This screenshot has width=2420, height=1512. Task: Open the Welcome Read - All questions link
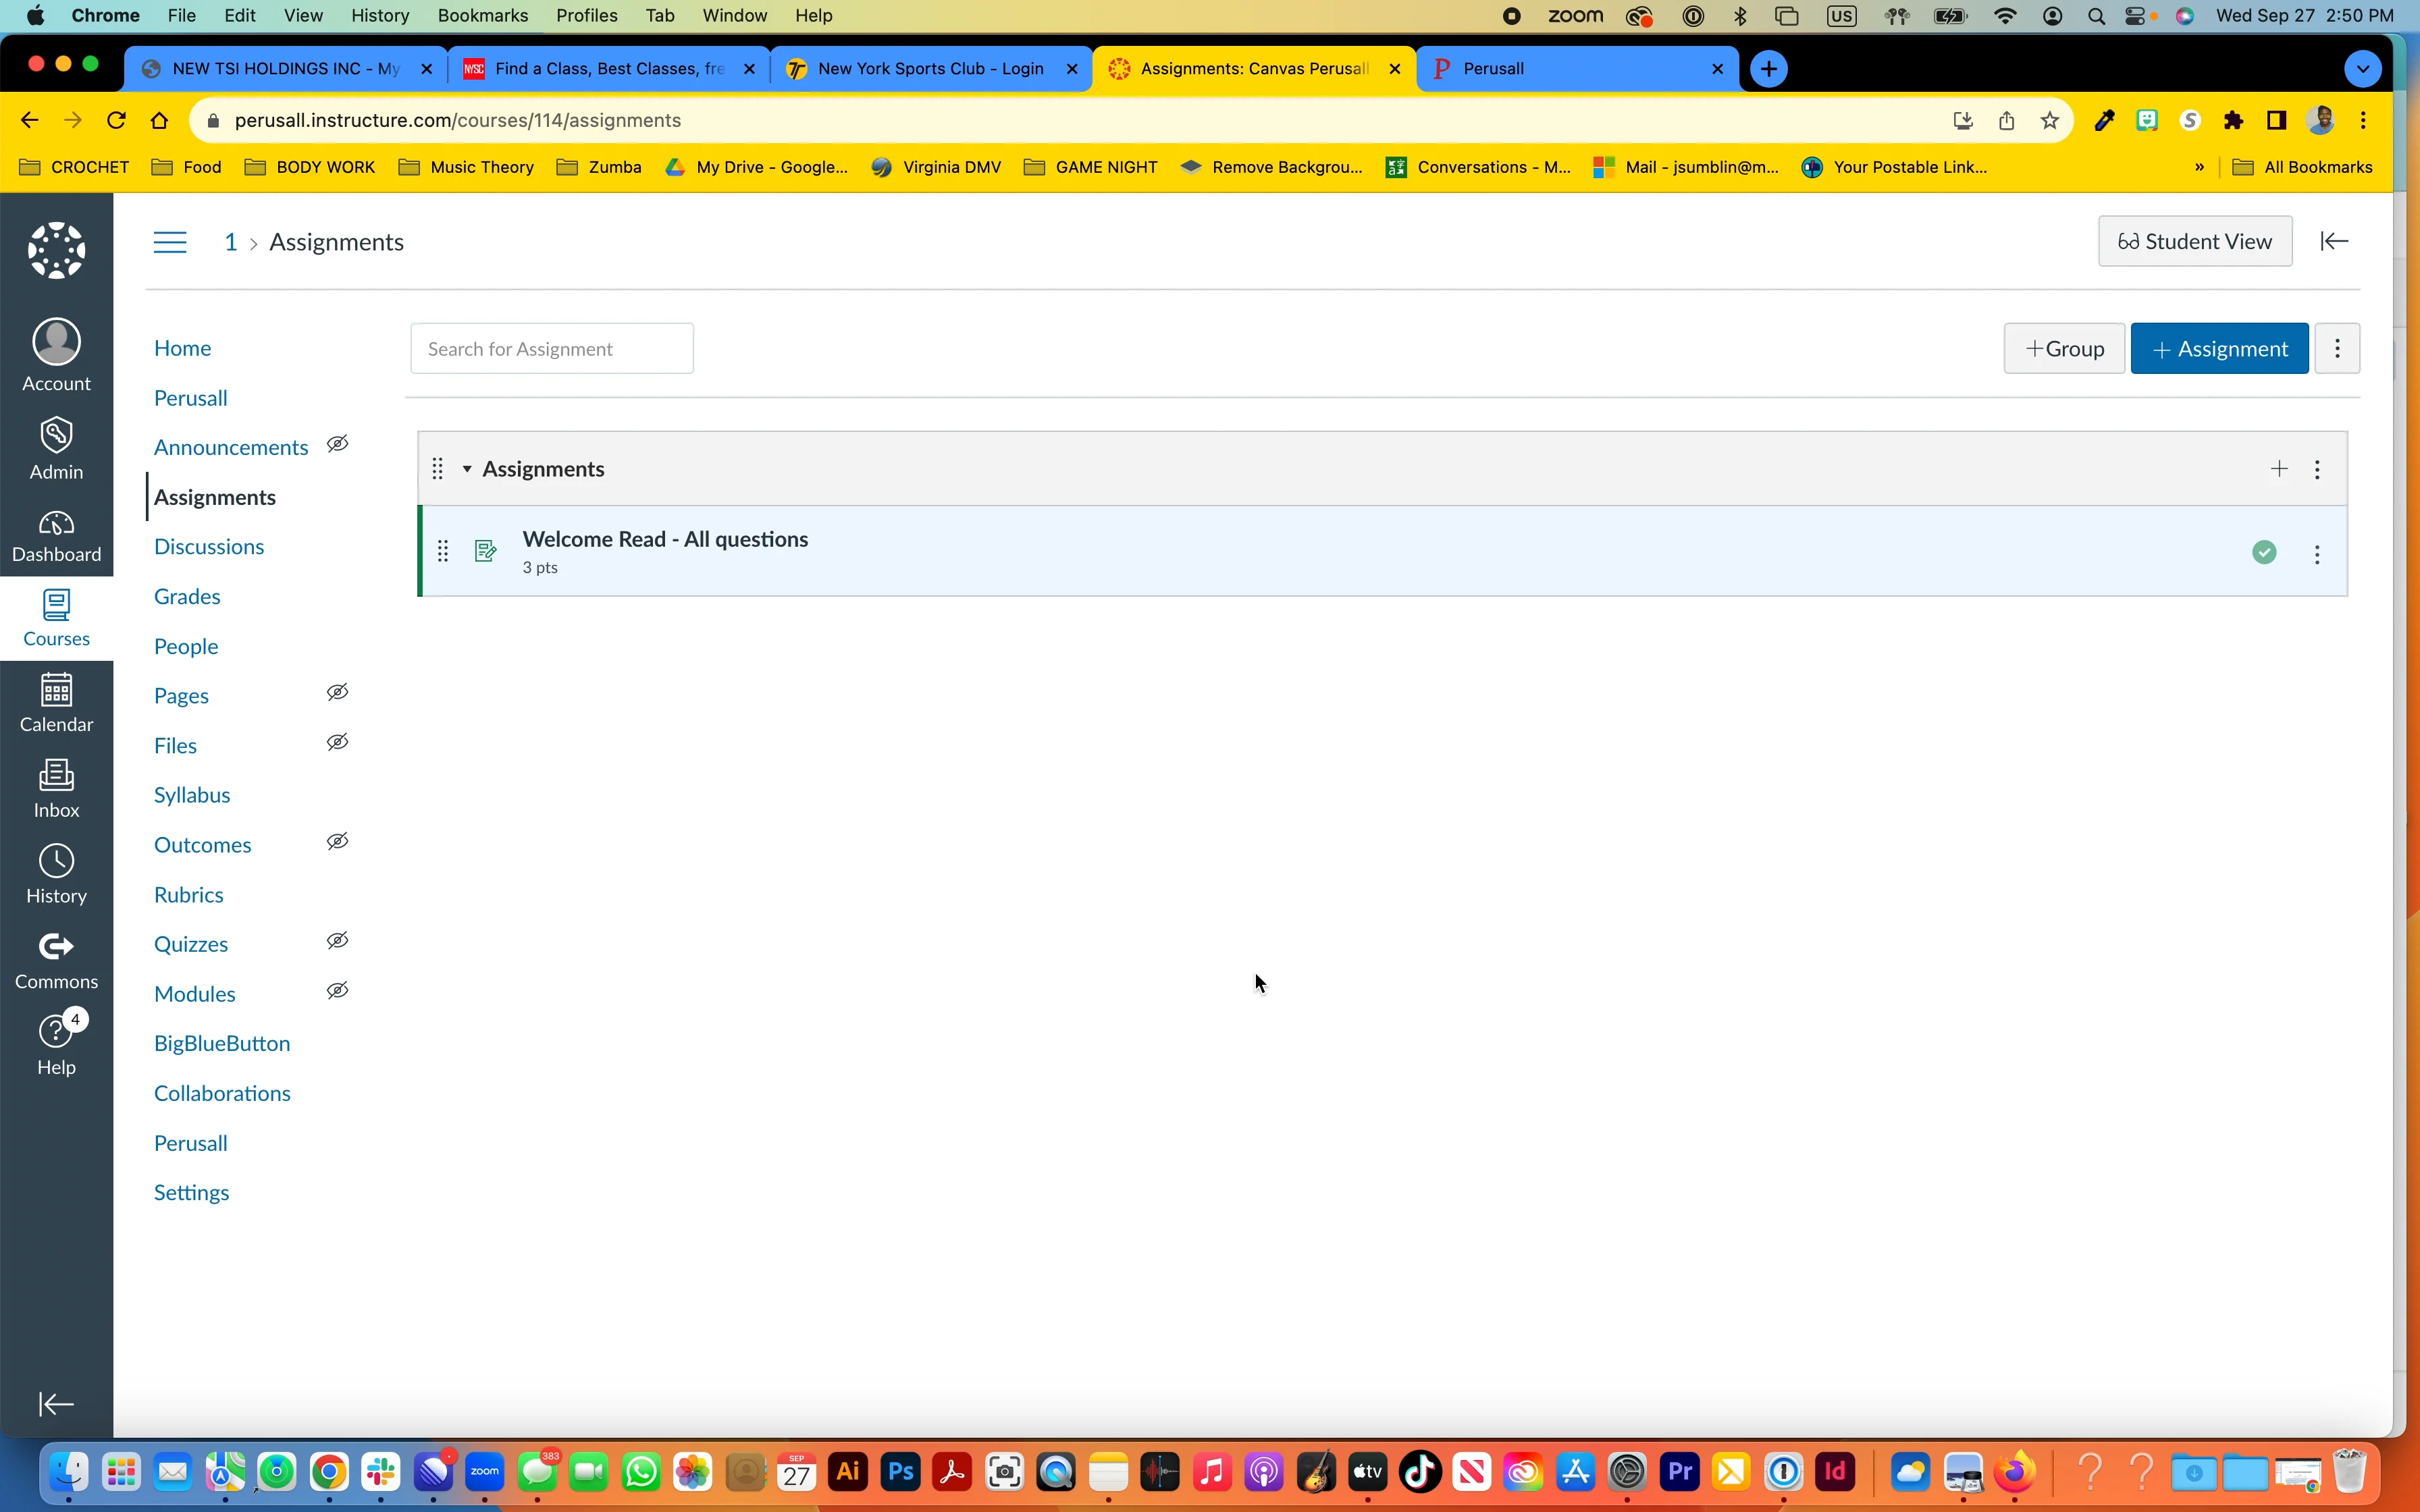tap(665, 539)
